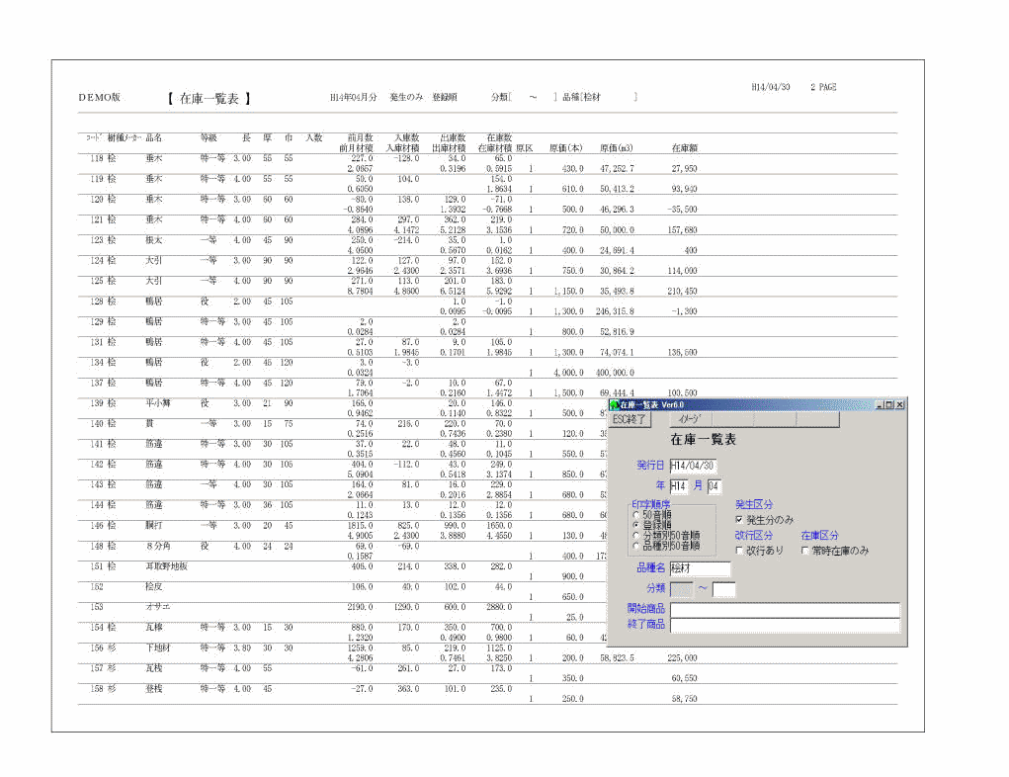Click the 入庫数 column header
Screen dimensions: 1009x777
[x=407, y=137]
